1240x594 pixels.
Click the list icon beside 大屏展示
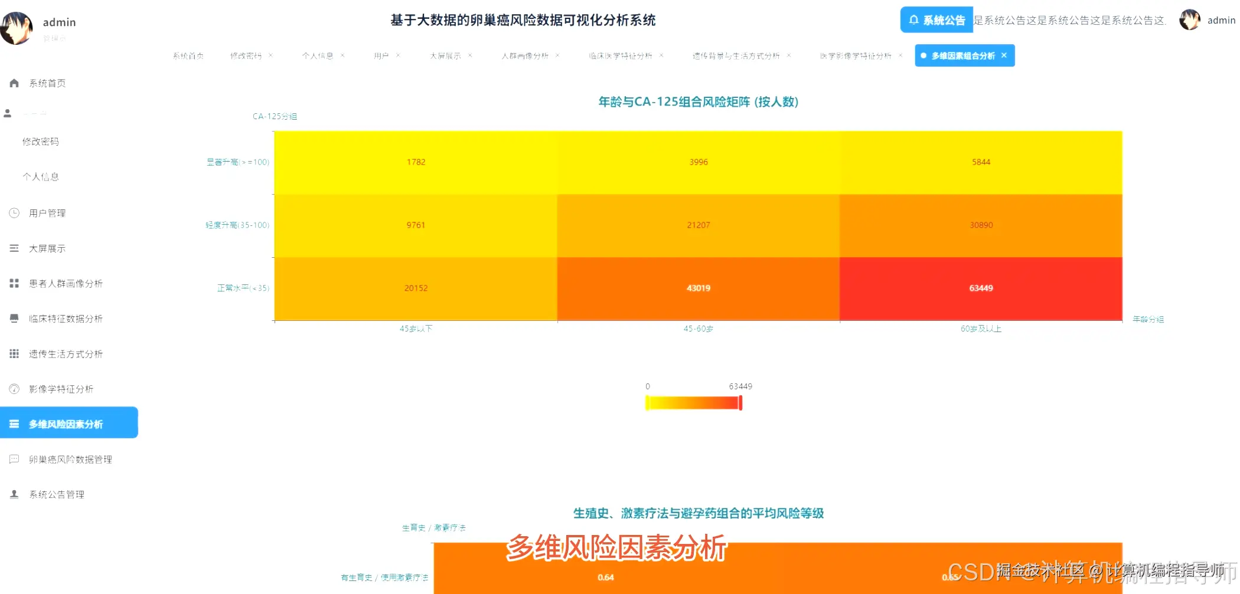click(14, 248)
